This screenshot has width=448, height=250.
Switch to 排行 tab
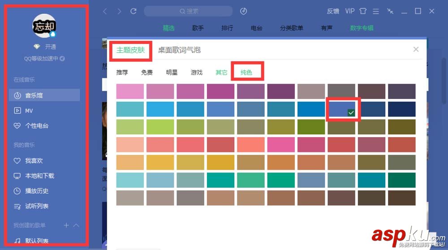(227, 28)
